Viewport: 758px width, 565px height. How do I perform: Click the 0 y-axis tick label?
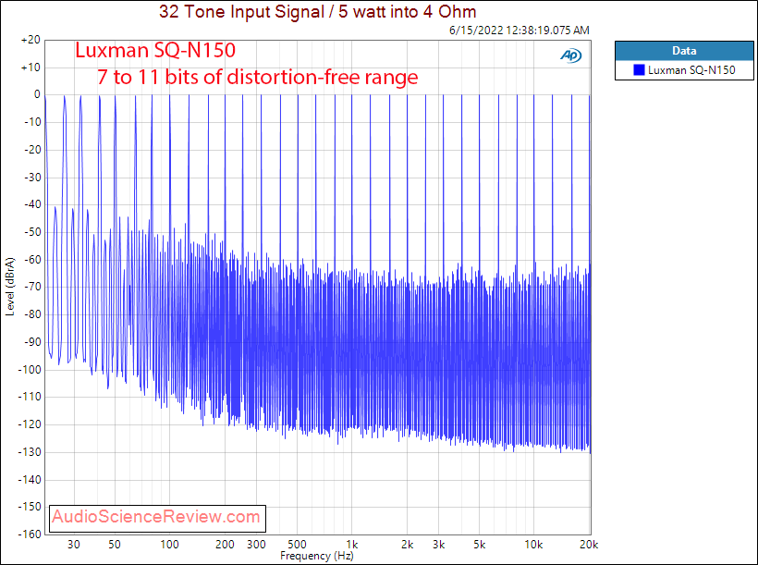coord(37,95)
